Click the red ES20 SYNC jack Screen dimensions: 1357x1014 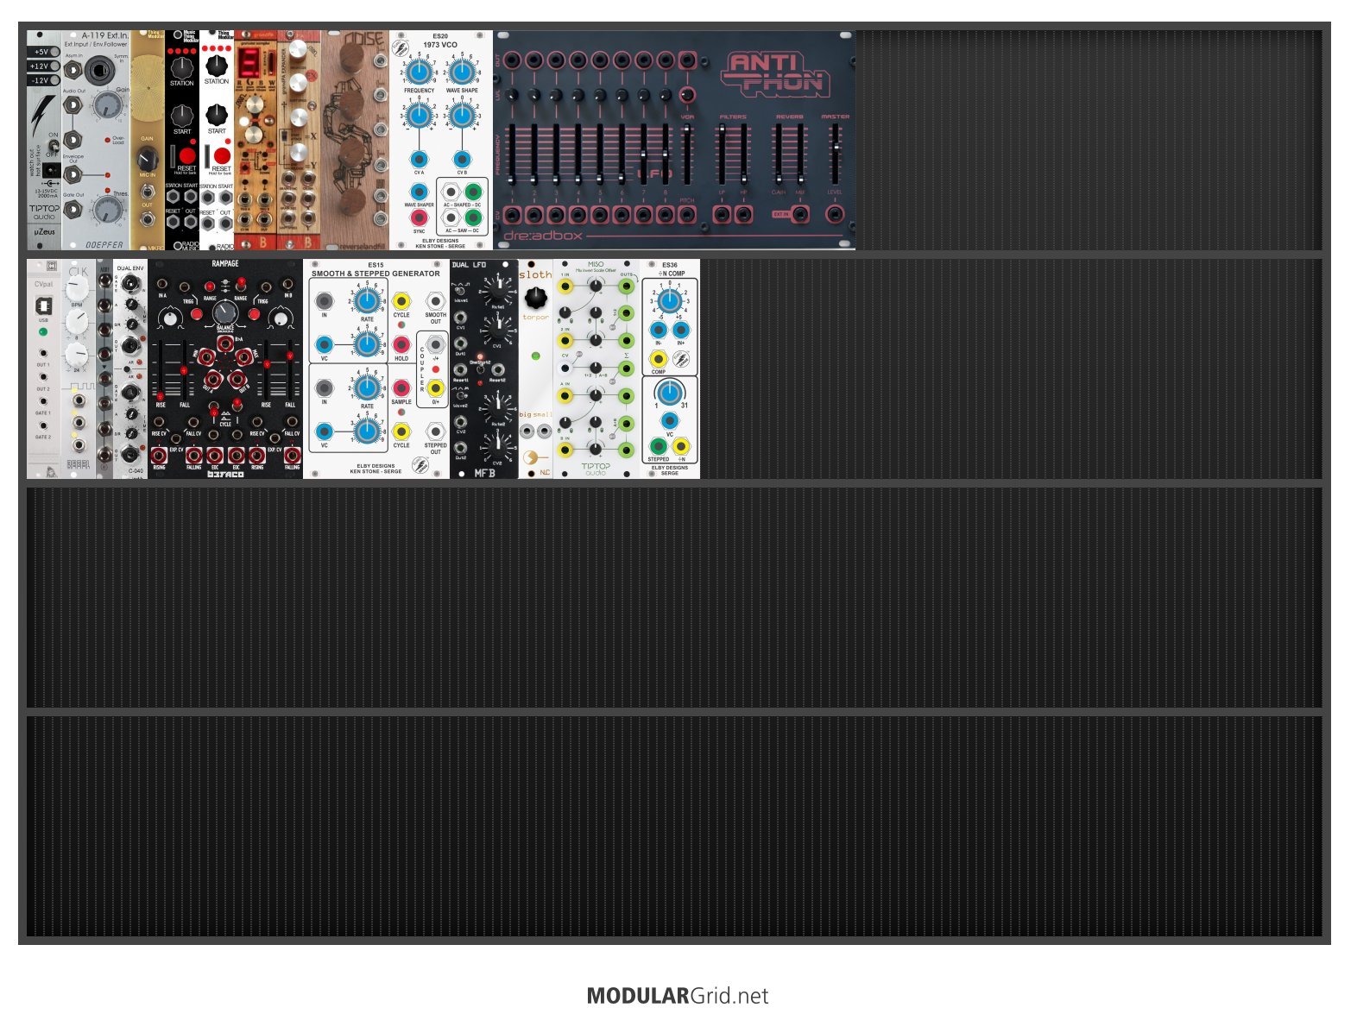click(x=419, y=218)
